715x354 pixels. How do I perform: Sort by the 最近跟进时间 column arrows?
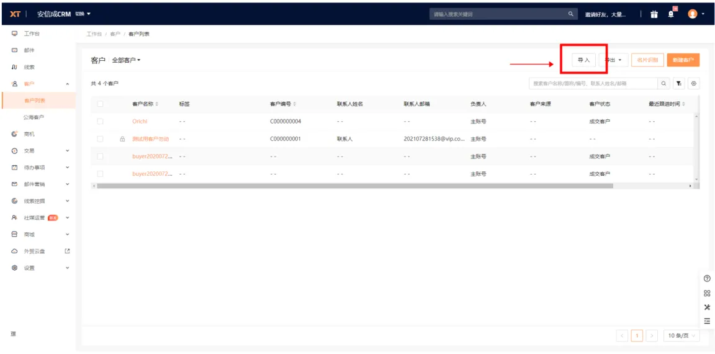click(683, 104)
